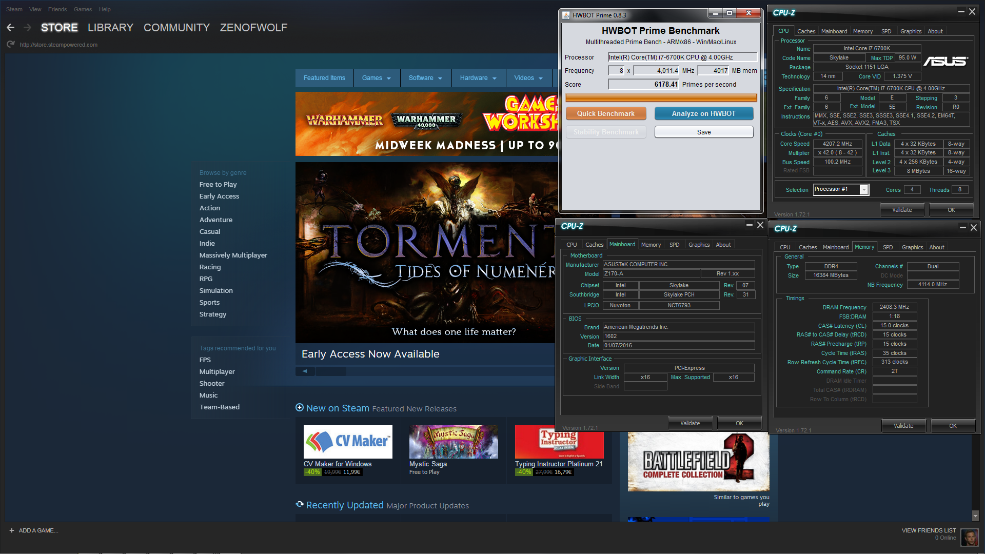Click the previous arrow on featured carousel
This screenshot has height=554, width=985.
(305, 371)
